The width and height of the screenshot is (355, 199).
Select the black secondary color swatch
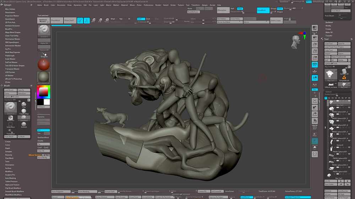[40, 102]
